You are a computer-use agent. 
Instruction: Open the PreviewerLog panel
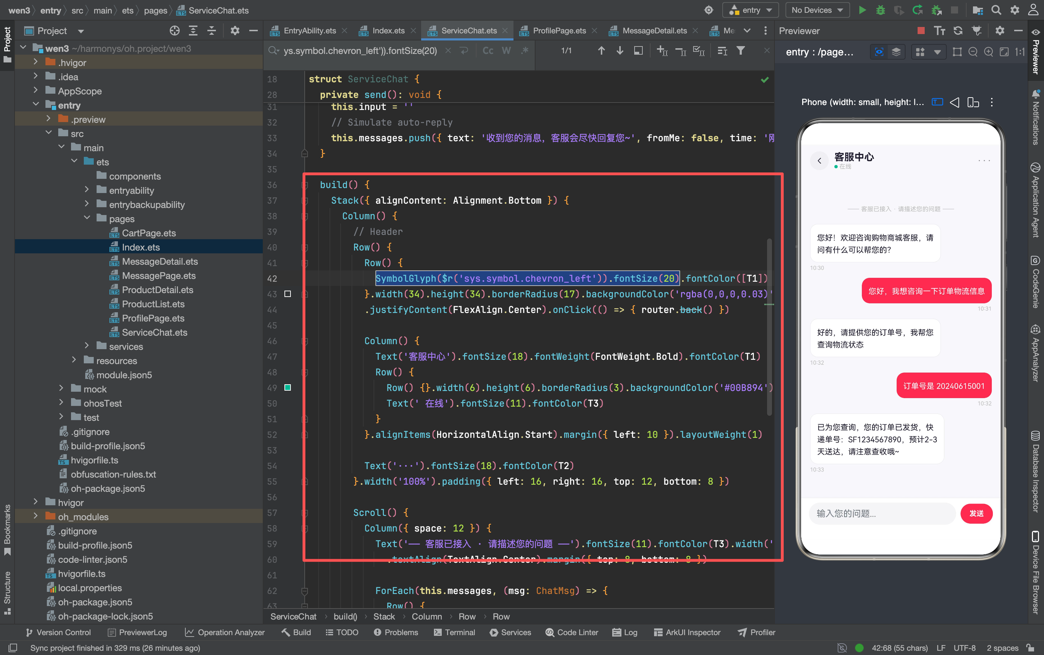[x=137, y=632]
